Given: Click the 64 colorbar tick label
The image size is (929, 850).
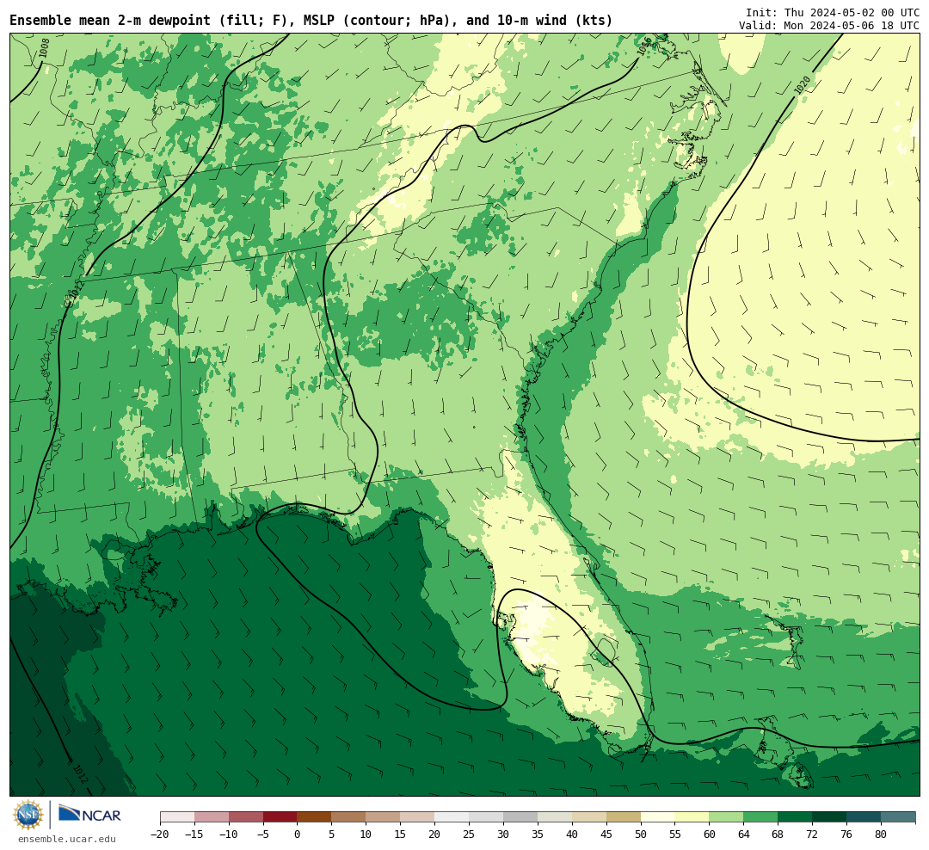Looking at the screenshot, I should [744, 835].
